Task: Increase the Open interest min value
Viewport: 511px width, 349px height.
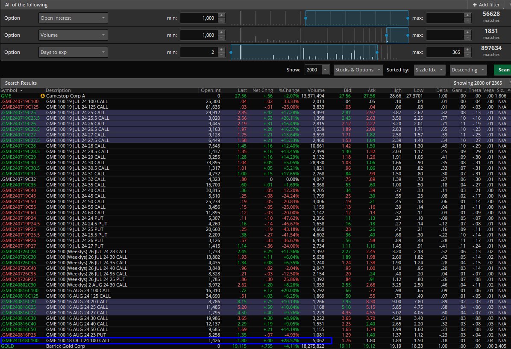Action: 222,15
